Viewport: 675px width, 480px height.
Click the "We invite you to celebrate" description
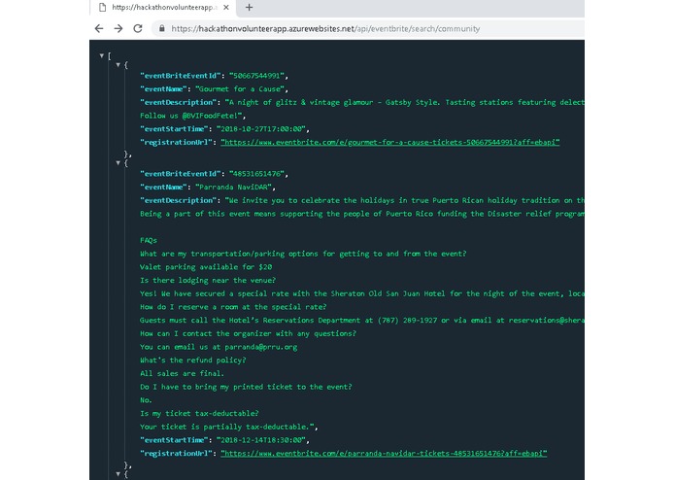pos(405,200)
